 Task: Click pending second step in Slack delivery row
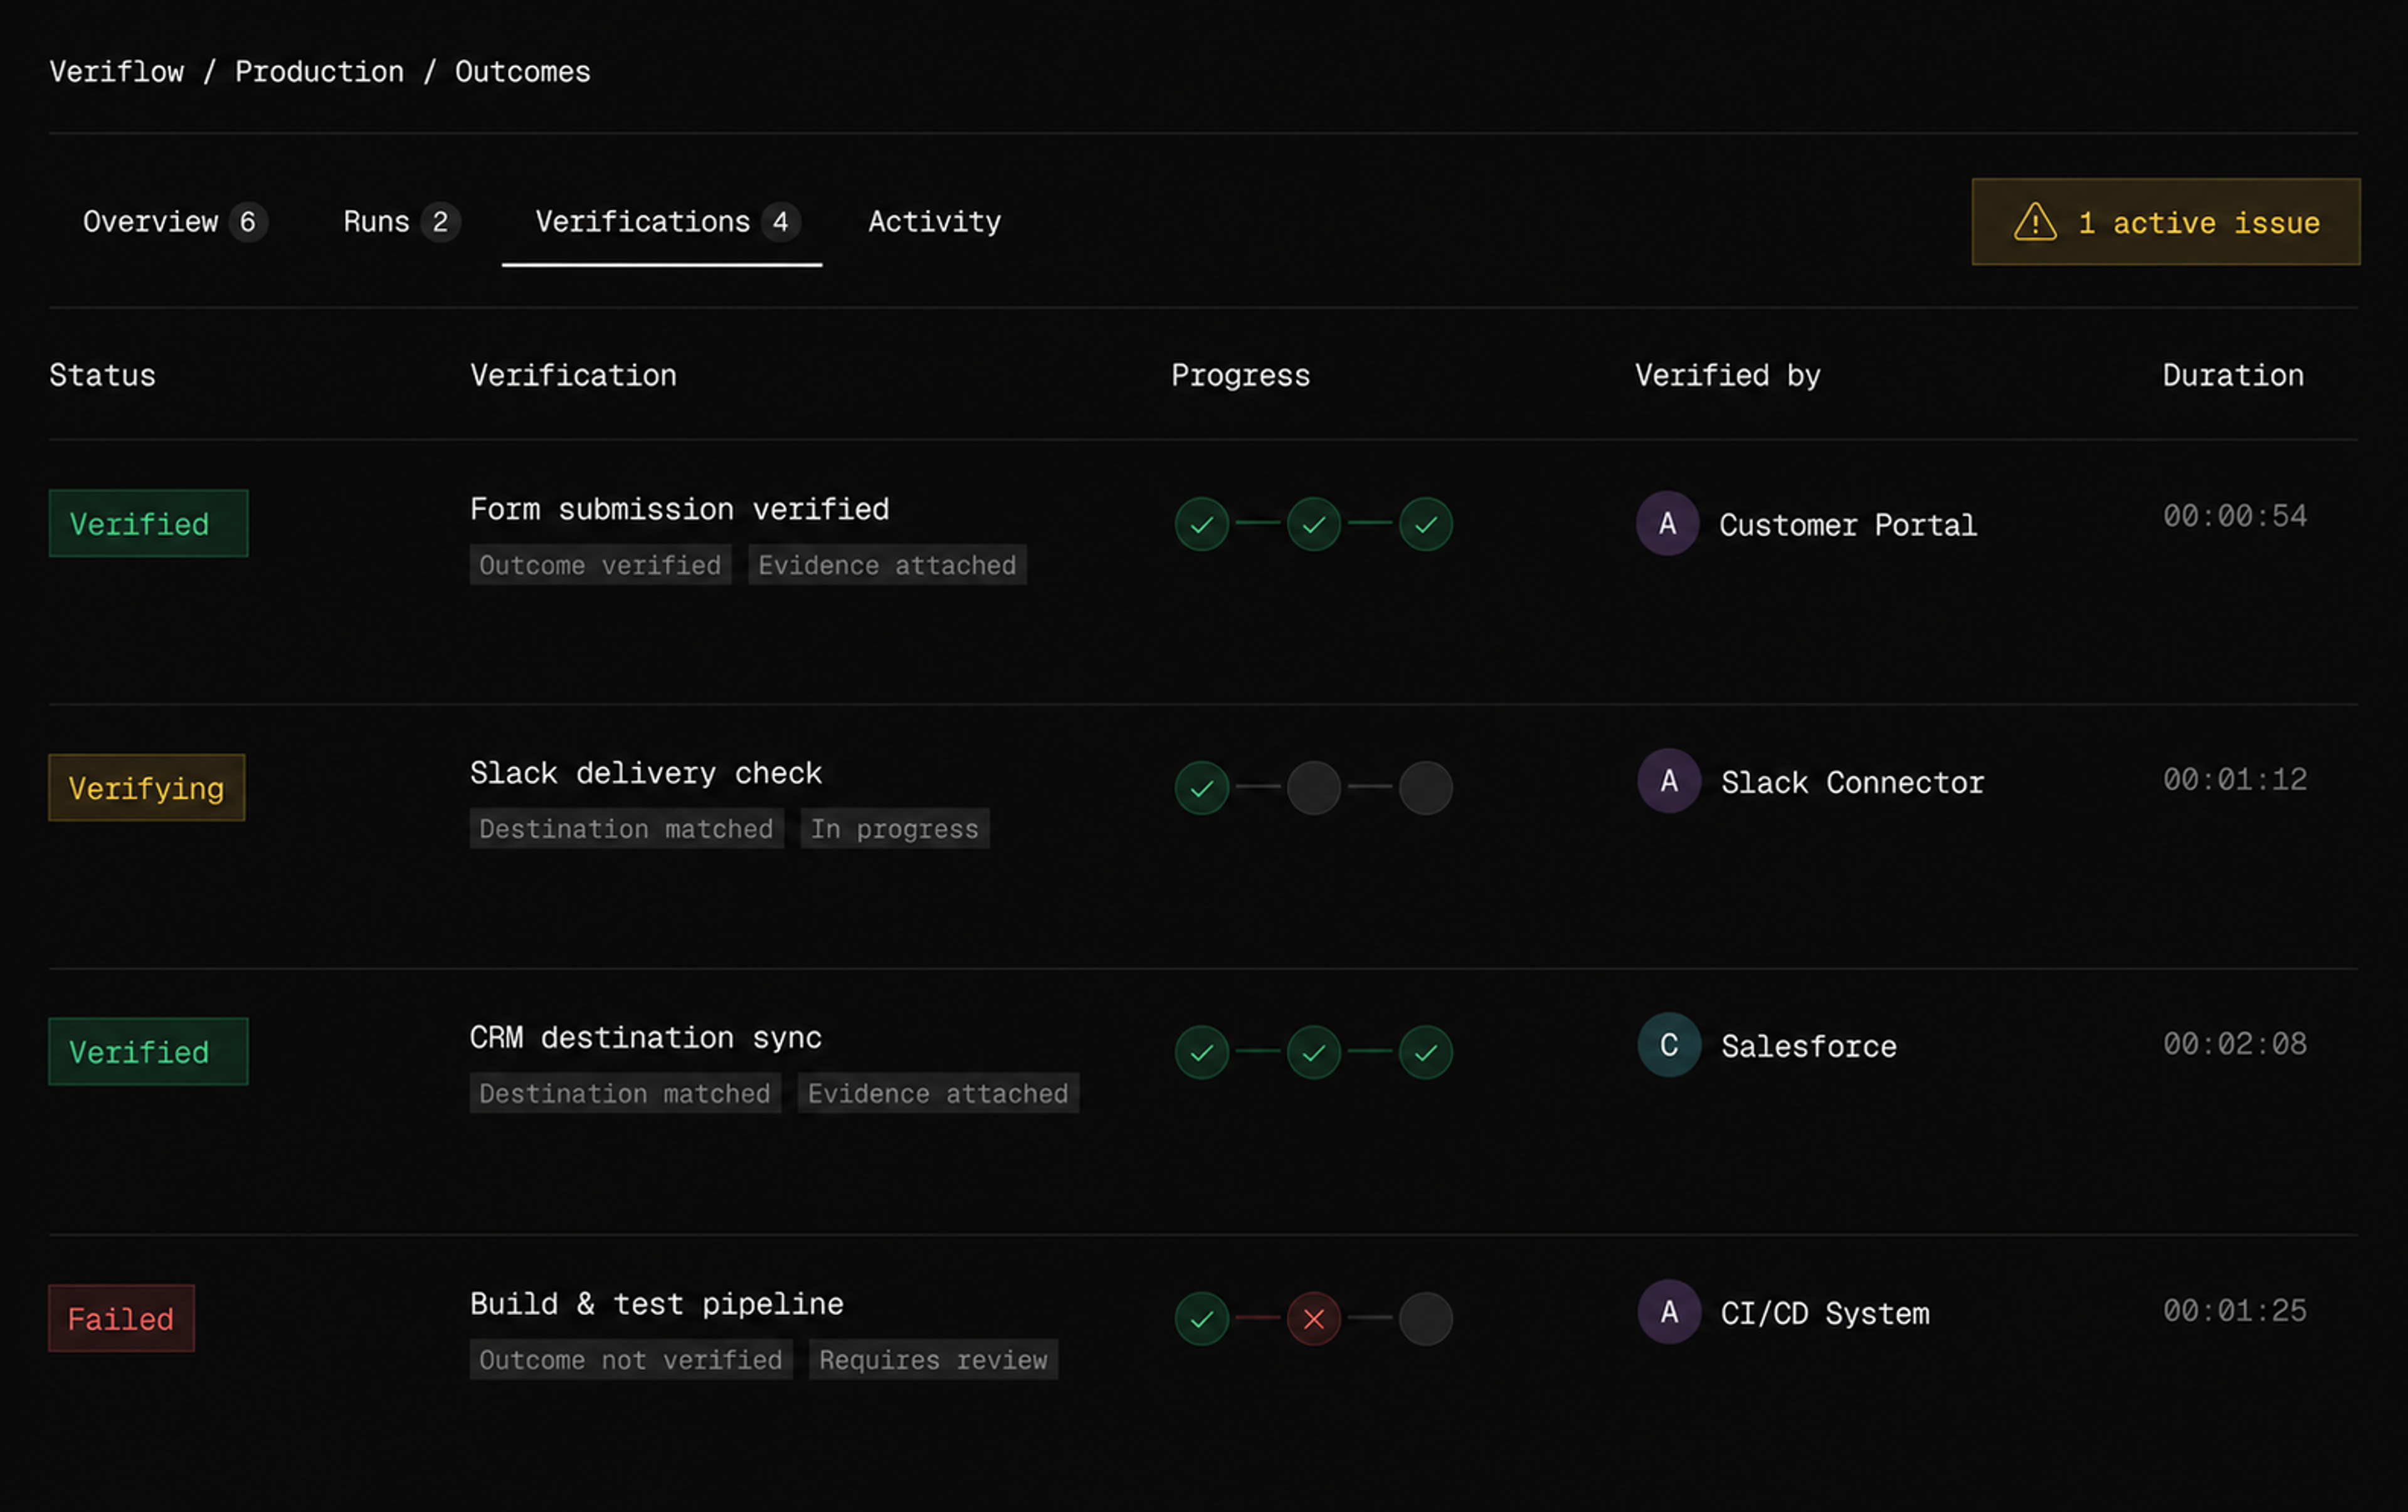(x=1313, y=788)
